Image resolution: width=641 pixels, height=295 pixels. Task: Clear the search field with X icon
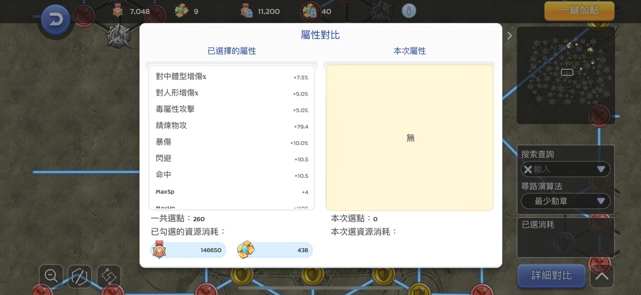[528, 170]
